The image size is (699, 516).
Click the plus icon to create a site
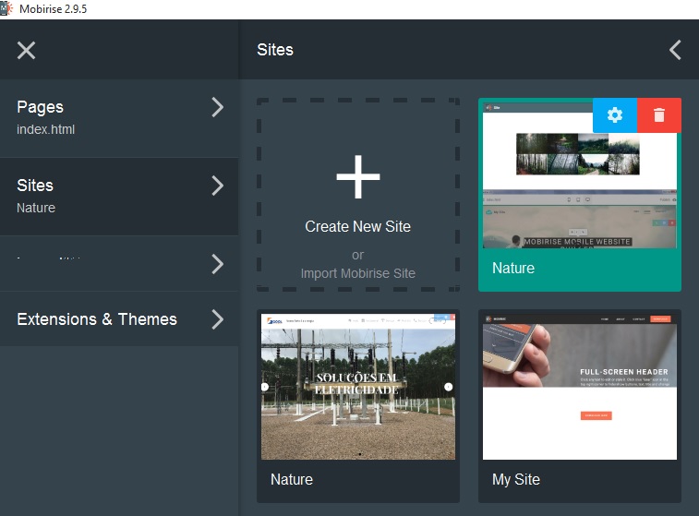click(357, 177)
